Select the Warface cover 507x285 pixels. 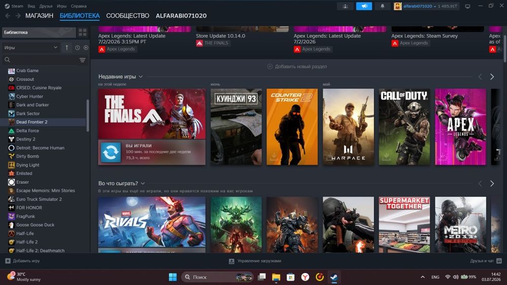(x=348, y=127)
